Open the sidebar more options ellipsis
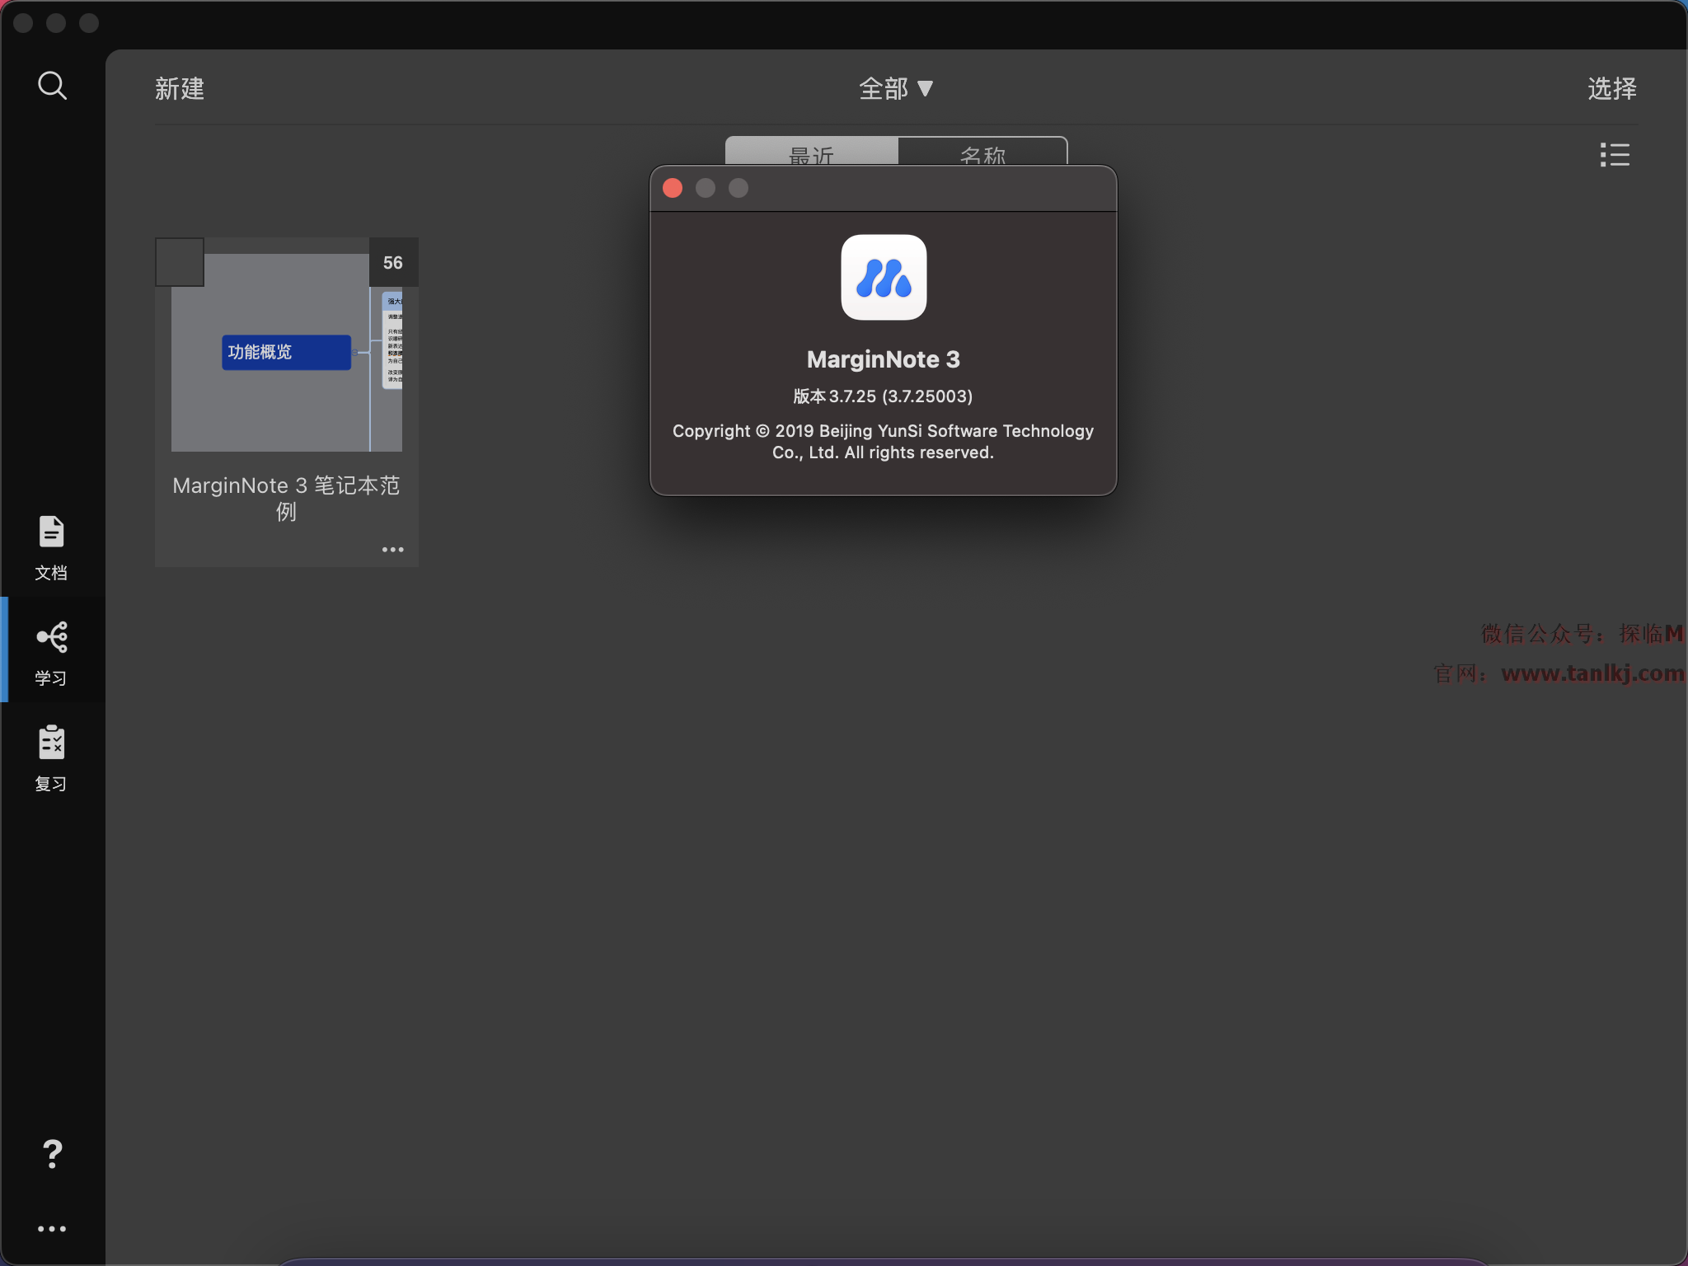 tap(52, 1229)
